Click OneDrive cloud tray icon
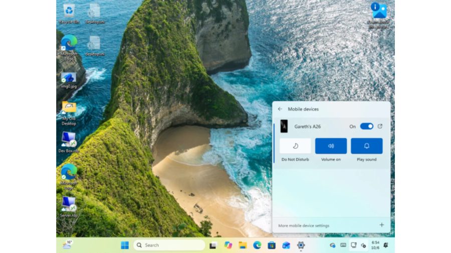 [333, 245]
